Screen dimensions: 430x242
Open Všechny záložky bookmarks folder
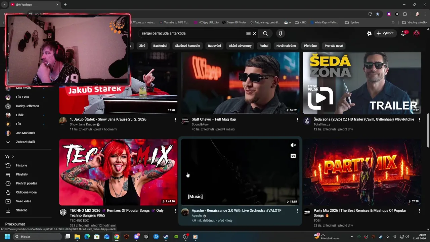[415, 23]
